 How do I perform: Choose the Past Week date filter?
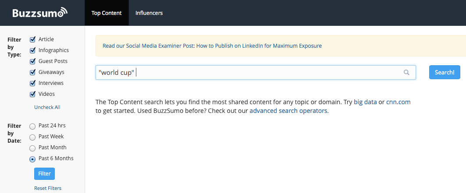32,137
